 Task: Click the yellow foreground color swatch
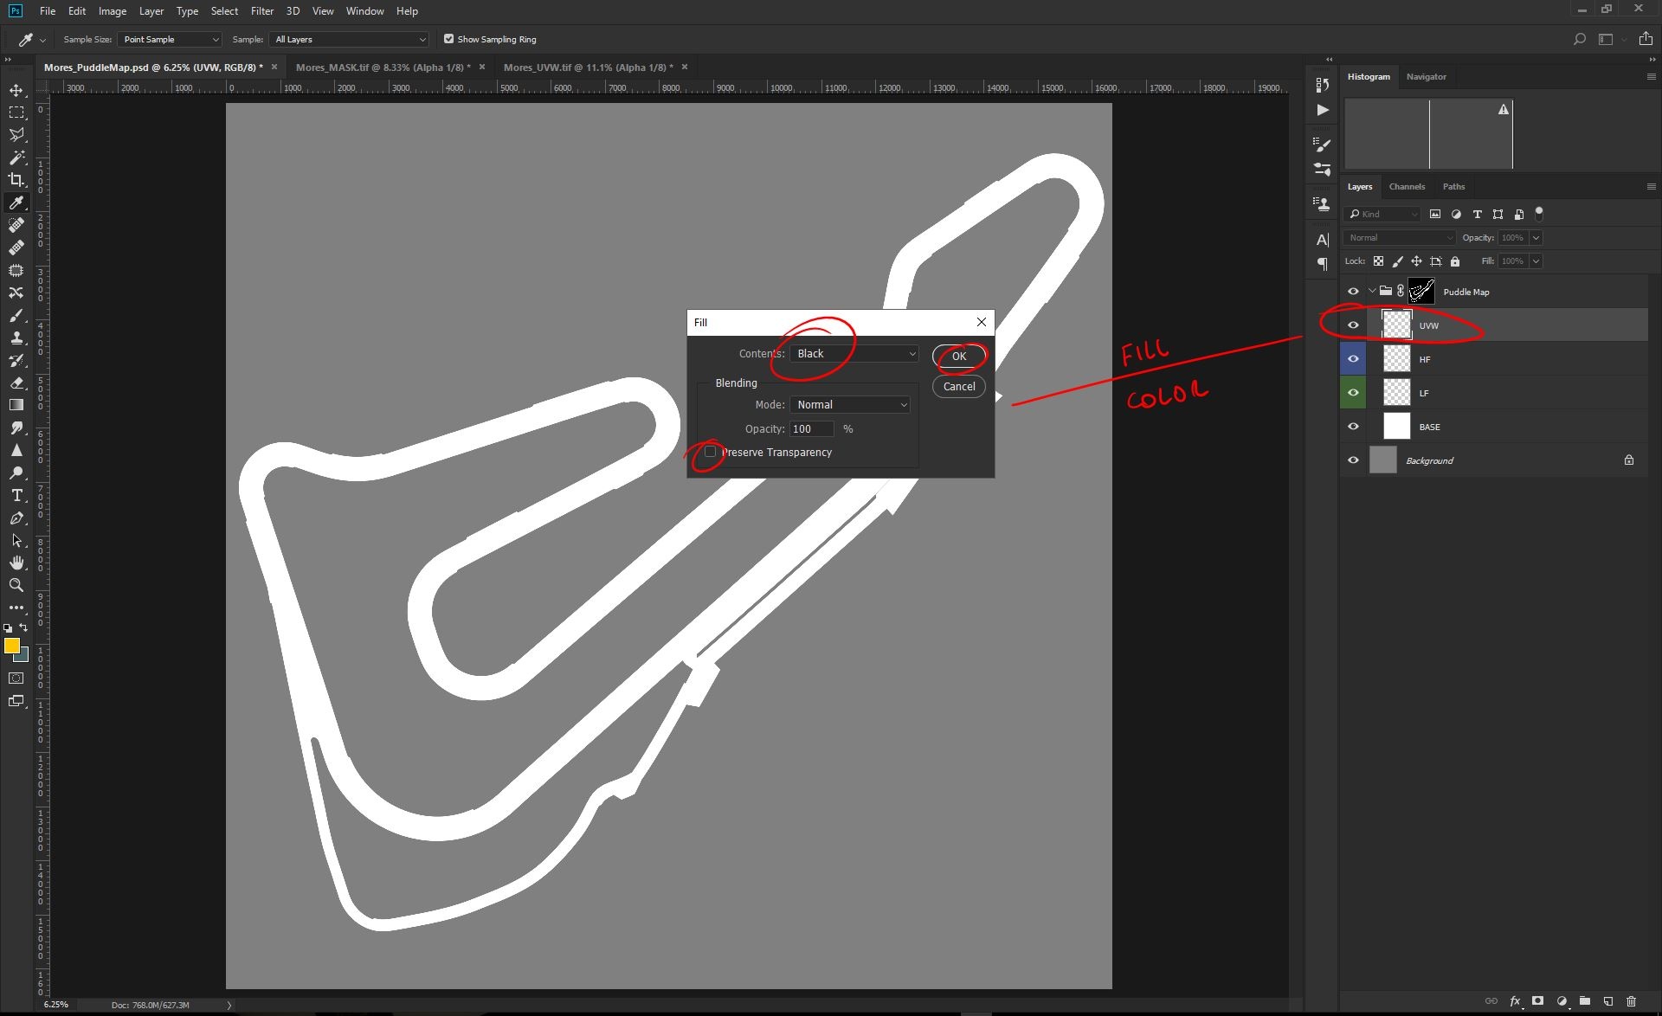click(11, 646)
